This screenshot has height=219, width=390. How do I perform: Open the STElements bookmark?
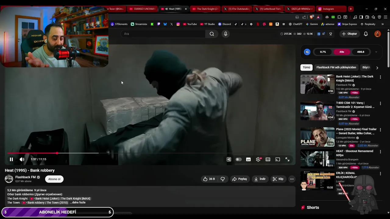119,24
